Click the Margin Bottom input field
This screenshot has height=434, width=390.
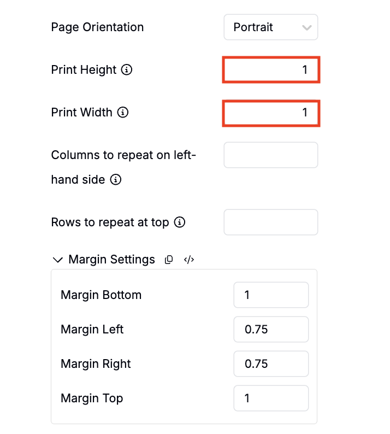tap(270, 295)
